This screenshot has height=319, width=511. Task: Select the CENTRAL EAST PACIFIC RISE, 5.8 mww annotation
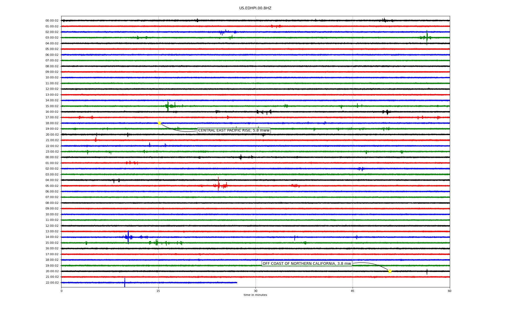pyautogui.click(x=234, y=131)
